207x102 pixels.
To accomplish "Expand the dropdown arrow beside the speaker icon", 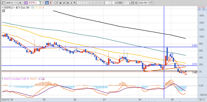I will click(x=23, y=3).
